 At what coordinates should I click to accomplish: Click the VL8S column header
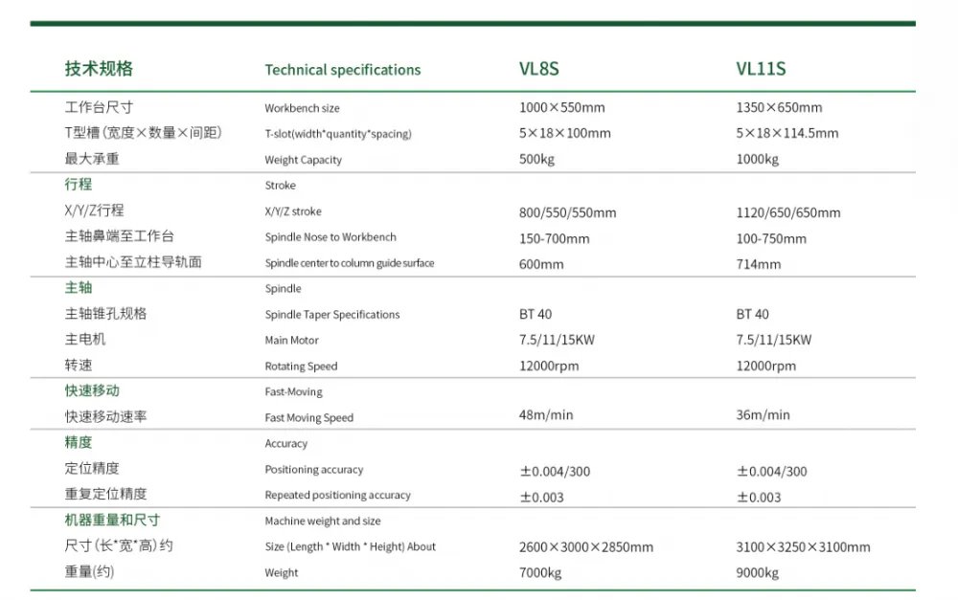click(538, 69)
